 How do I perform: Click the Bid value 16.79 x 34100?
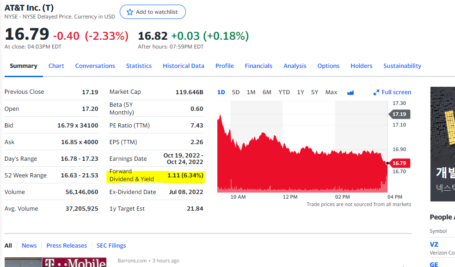click(78, 126)
